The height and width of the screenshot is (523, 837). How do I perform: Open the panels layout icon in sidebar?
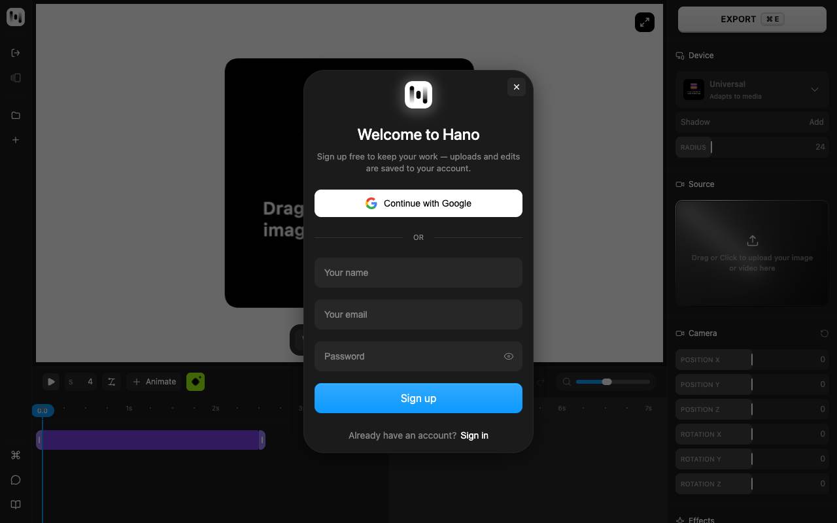pos(16,78)
